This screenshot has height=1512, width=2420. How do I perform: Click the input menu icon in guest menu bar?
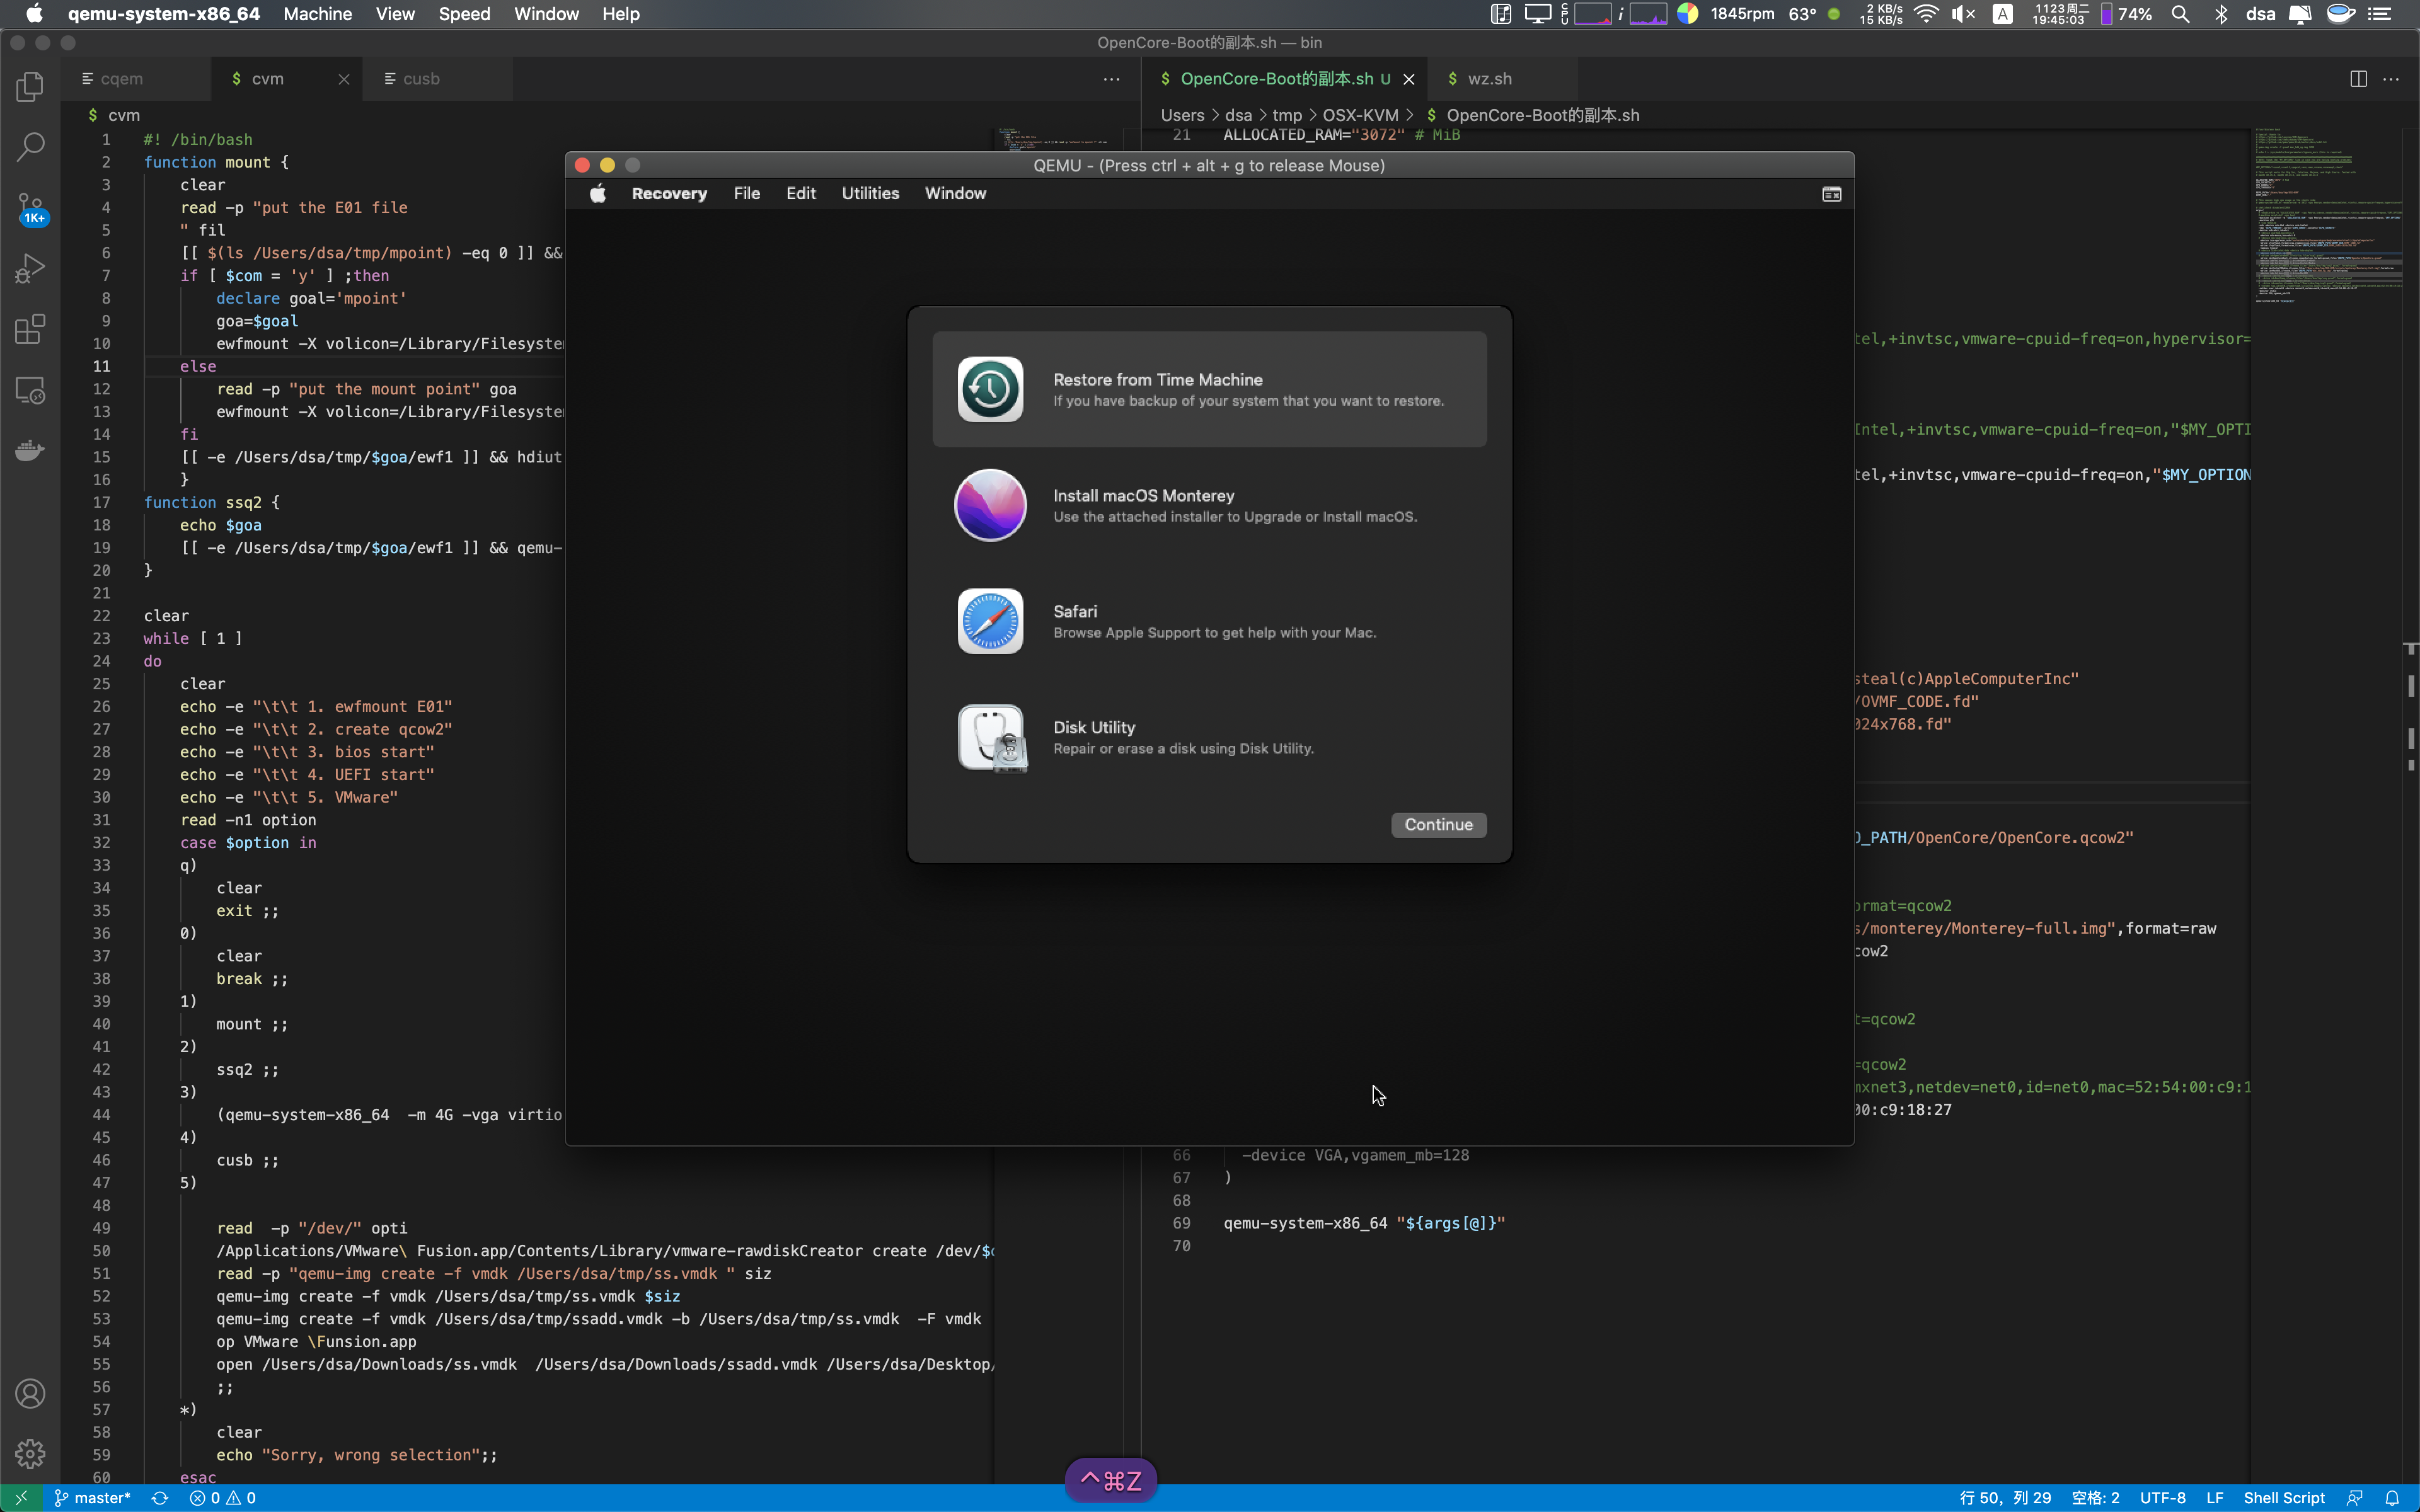1831,194
